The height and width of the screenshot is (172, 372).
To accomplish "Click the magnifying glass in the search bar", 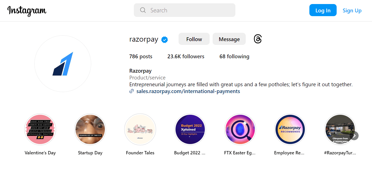I will 143,10.
